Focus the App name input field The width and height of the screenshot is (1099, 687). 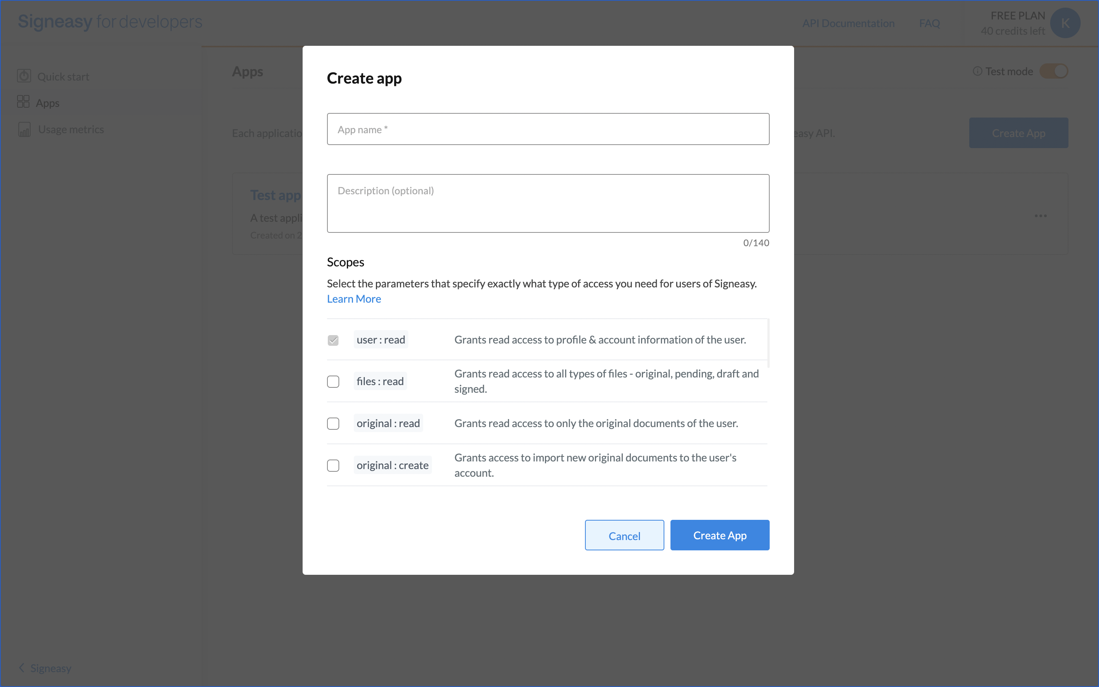point(548,129)
